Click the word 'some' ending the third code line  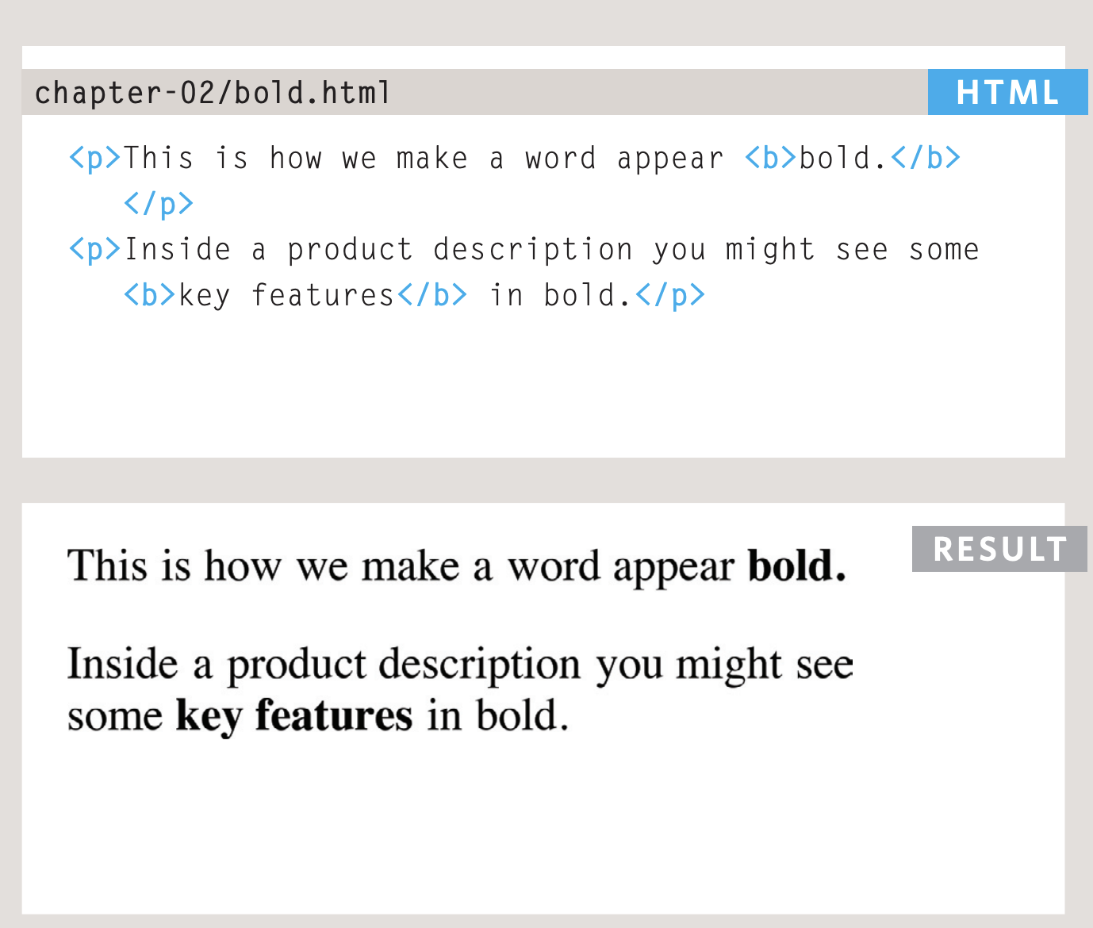(x=943, y=250)
